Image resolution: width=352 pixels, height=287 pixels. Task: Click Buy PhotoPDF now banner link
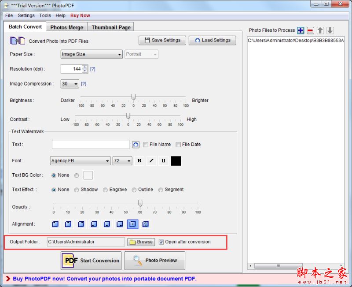pos(105,279)
